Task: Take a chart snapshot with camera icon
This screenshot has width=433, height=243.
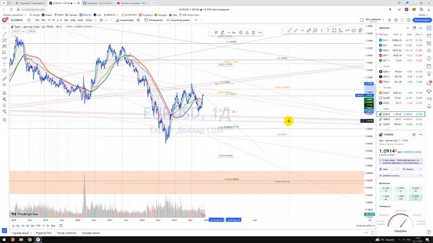Action: [x=409, y=20]
